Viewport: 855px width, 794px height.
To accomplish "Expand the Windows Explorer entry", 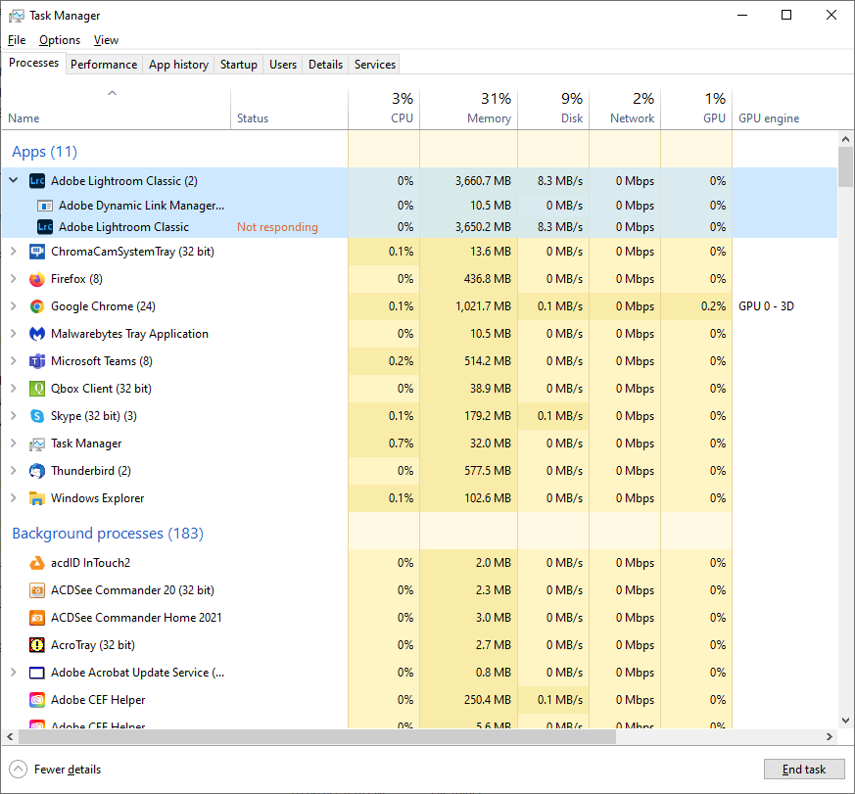I will coord(14,498).
